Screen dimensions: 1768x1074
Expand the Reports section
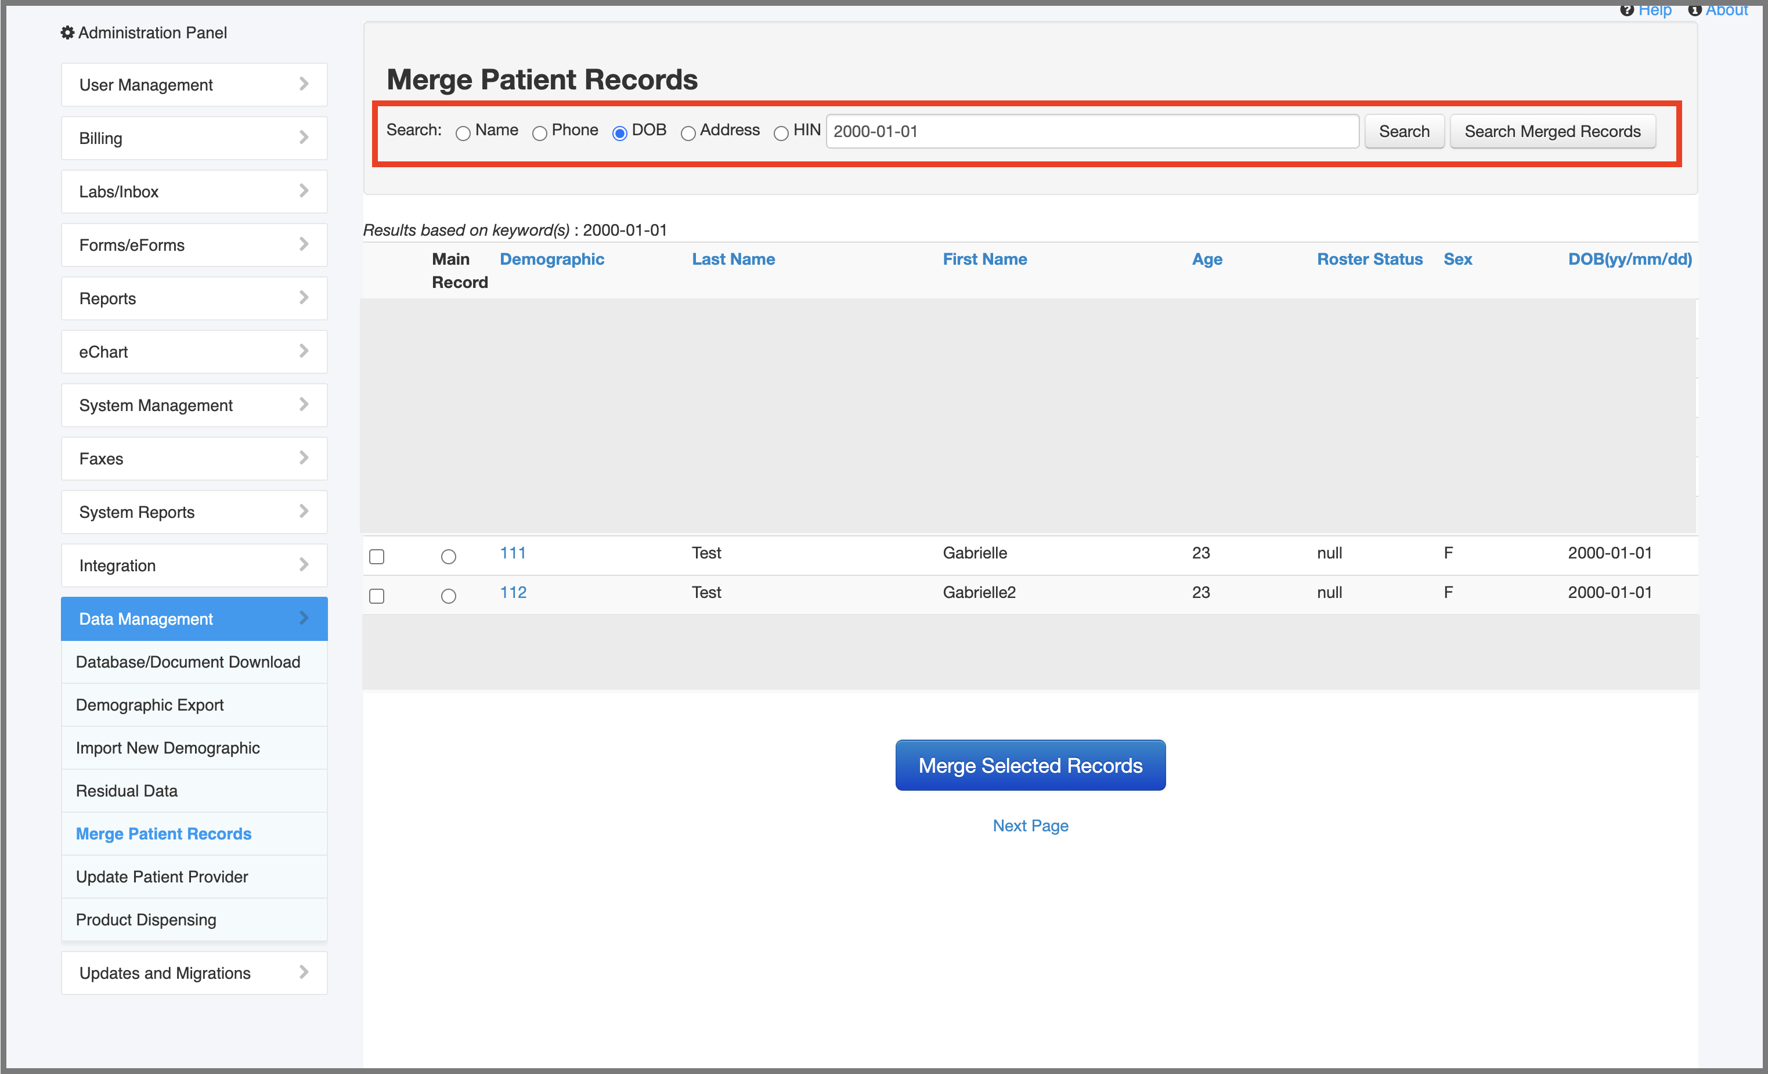tap(194, 298)
